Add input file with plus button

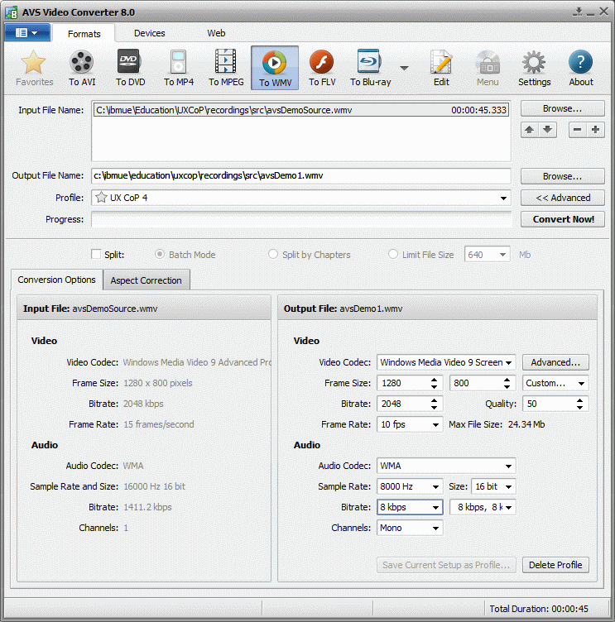(595, 130)
